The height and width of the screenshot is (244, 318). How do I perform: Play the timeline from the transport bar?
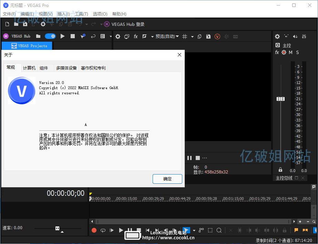pyautogui.click(x=121, y=230)
